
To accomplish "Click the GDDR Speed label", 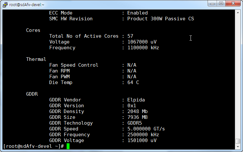I will (x=64, y=129).
